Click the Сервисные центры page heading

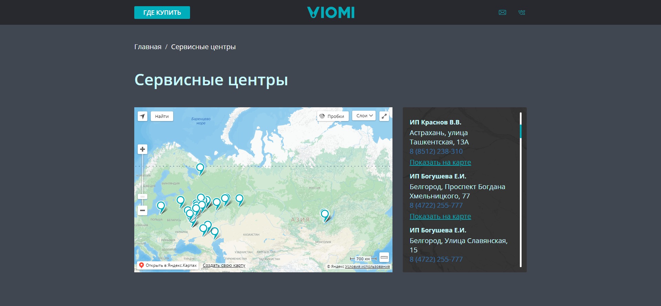(211, 80)
